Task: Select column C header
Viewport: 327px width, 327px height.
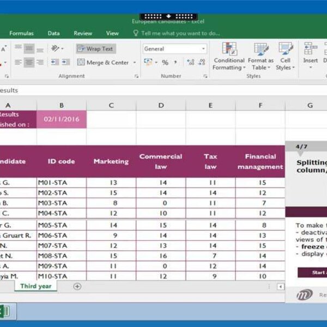Action: click(111, 105)
